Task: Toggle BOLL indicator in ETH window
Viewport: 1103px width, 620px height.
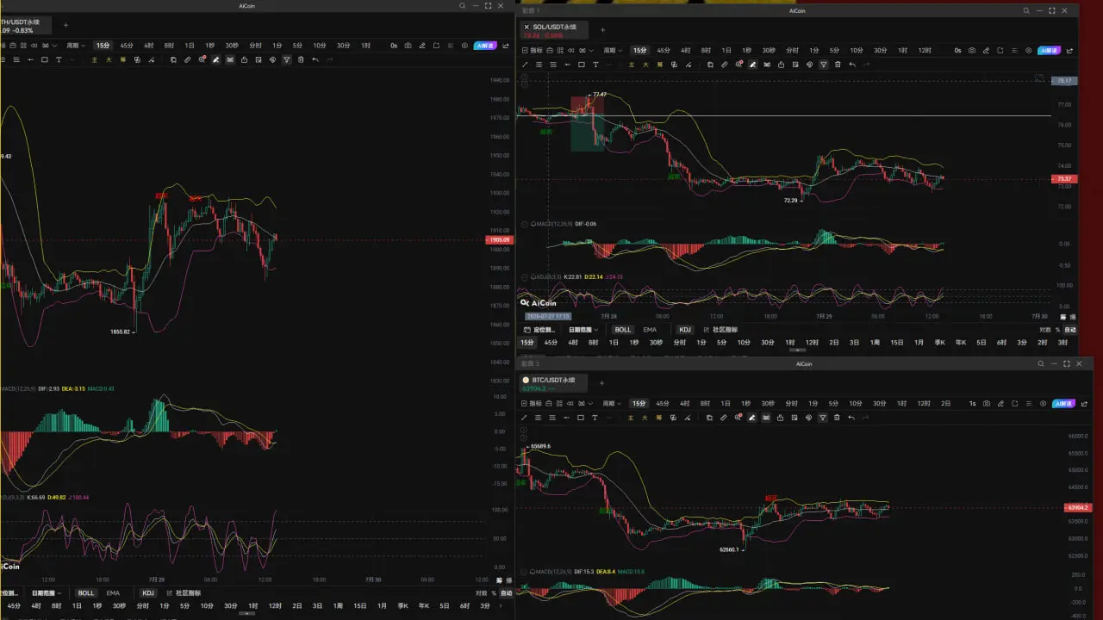Action: pos(86,592)
